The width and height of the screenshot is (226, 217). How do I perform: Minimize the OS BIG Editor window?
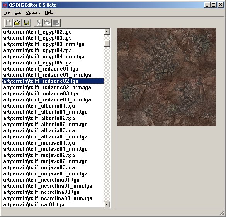coord(207,5)
